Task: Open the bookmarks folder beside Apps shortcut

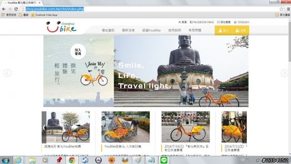Action: pyautogui.click(x=23, y=15)
